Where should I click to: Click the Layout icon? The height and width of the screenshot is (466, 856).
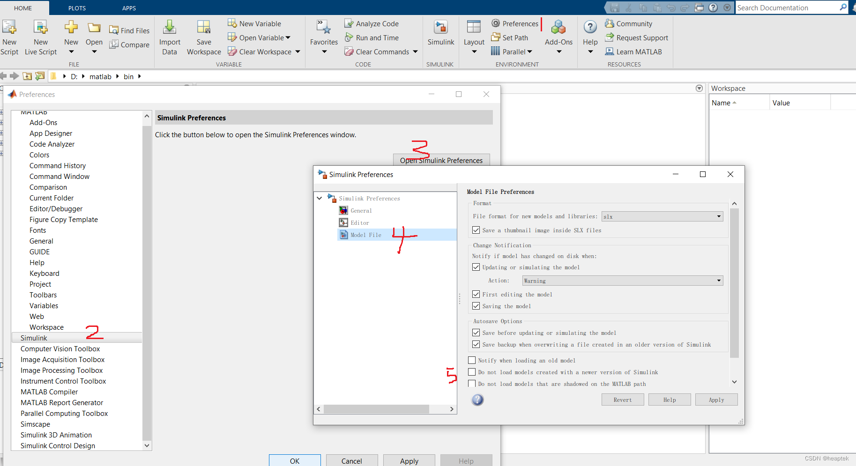[x=474, y=27]
